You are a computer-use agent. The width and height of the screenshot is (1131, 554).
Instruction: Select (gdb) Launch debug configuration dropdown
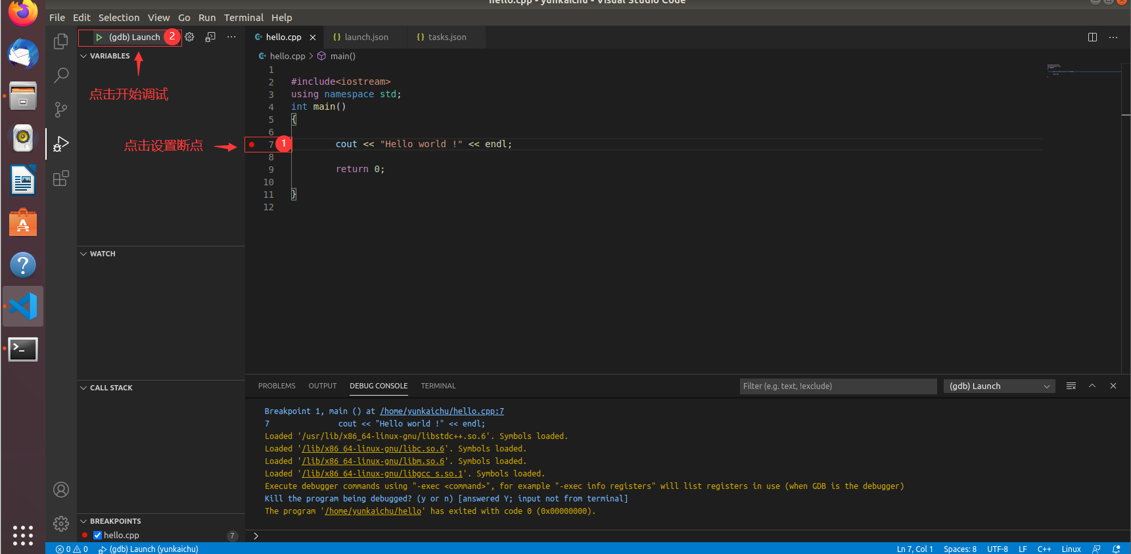coord(134,37)
